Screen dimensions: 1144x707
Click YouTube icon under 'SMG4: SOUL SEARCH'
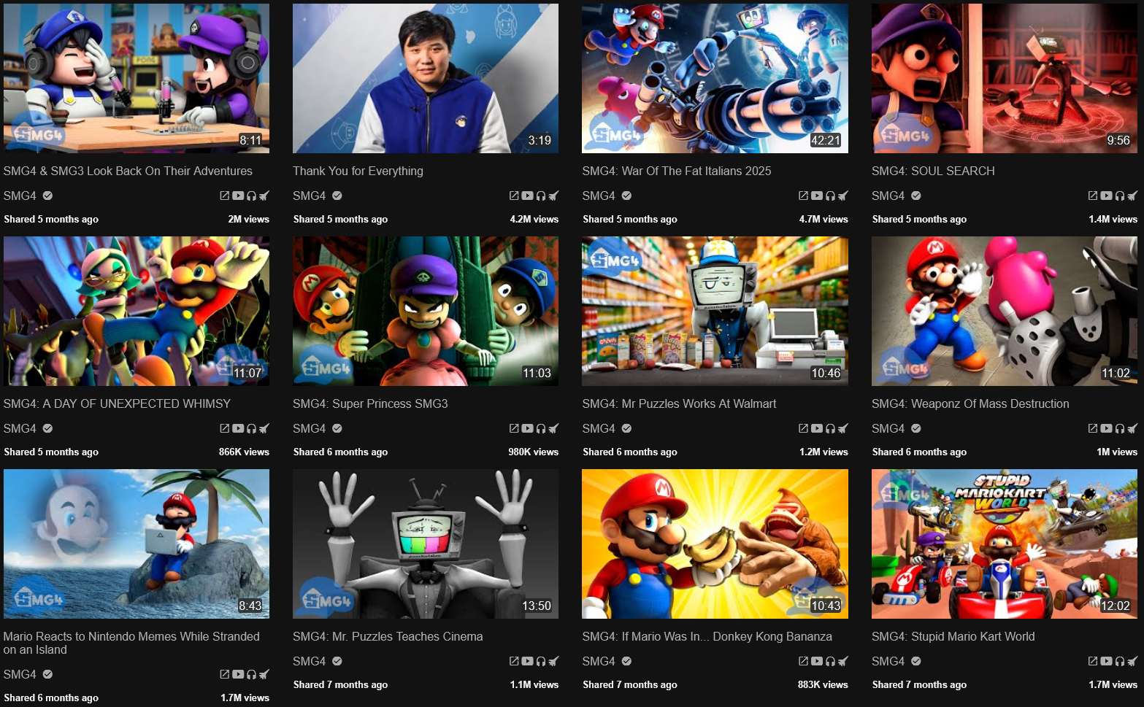[x=1106, y=196]
